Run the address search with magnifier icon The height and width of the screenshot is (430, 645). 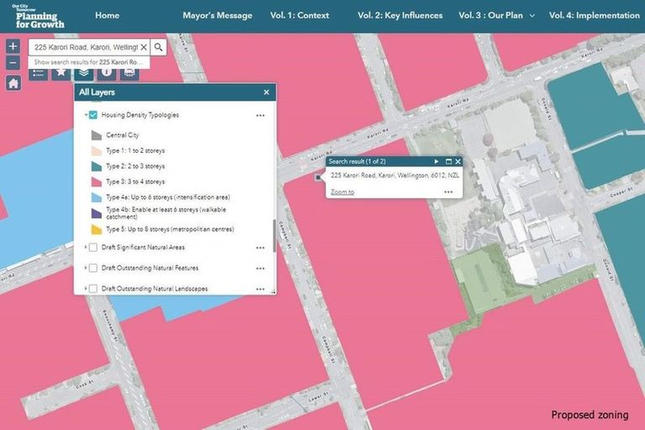[159, 48]
